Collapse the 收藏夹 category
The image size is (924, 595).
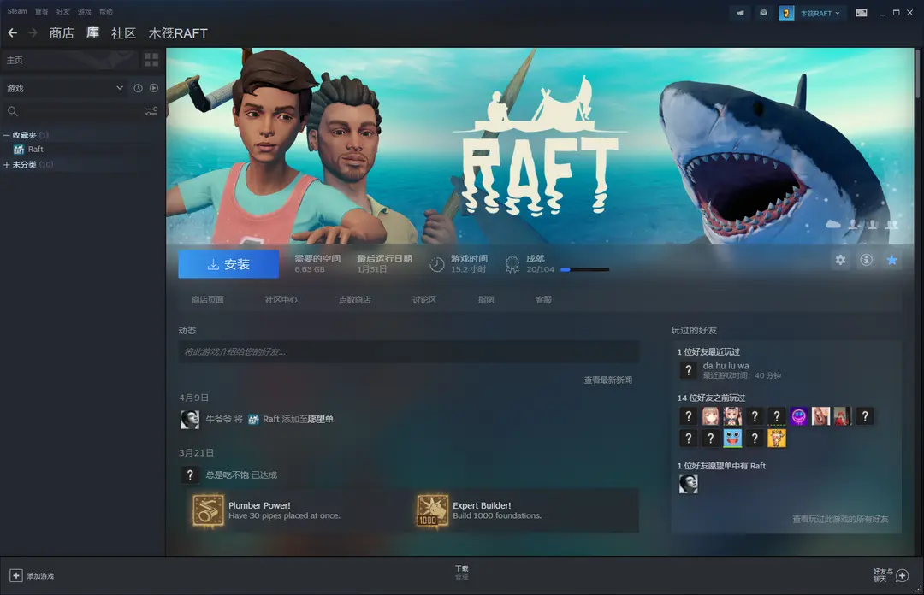pyautogui.click(x=7, y=135)
